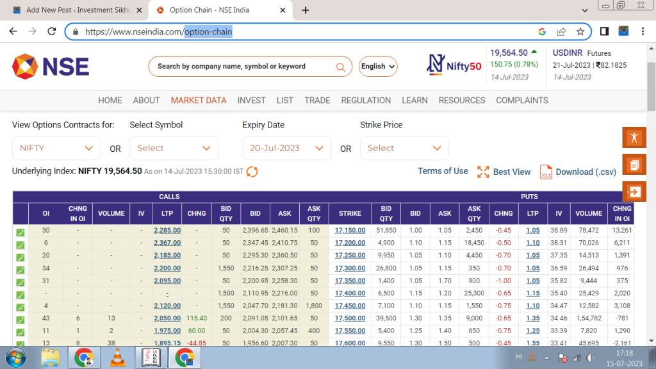This screenshot has width=656, height=369.
Task: Open the Expiry Date 20-Jul-2023 dropdown
Action: pyautogui.click(x=286, y=148)
